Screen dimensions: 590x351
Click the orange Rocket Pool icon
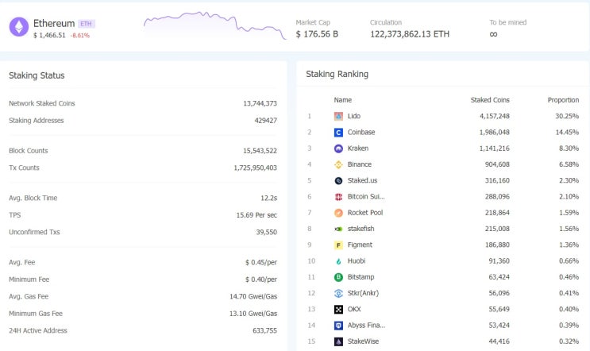[338, 213]
